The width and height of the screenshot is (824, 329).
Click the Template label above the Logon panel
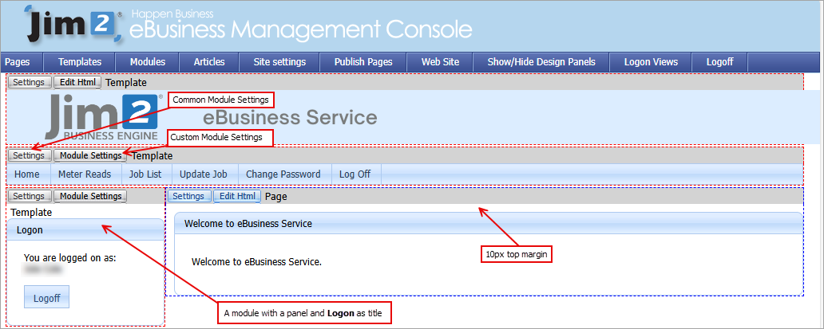point(31,213)
